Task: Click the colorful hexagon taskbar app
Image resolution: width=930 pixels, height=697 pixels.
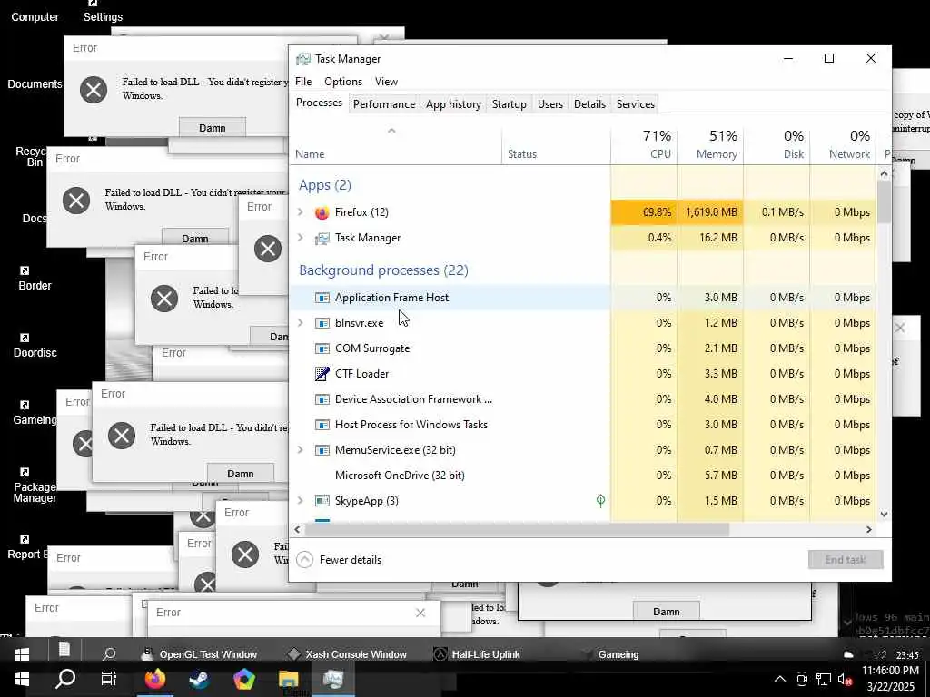Action: point(243,679)
